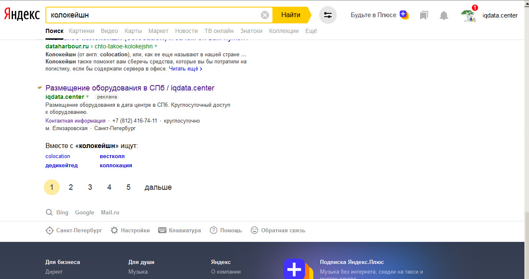Search related query colocation

click(58, 156)
